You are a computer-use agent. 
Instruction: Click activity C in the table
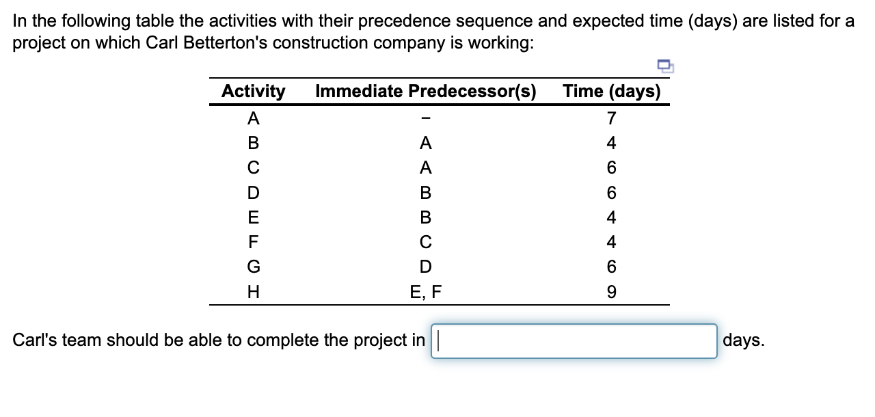254,166
